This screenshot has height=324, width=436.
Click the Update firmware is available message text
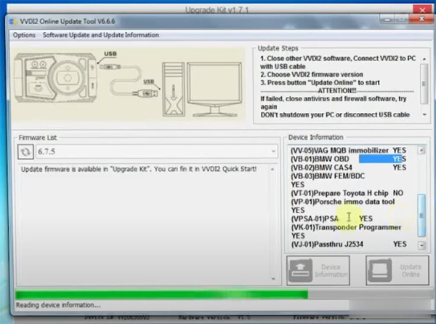(139, 169)
